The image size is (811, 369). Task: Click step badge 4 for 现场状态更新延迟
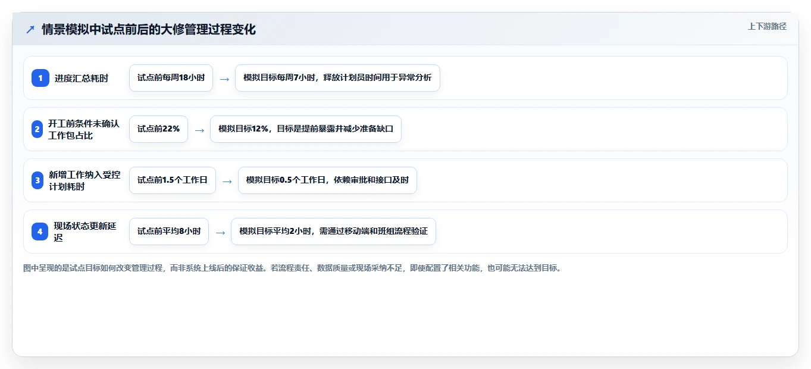coord(40,232)
